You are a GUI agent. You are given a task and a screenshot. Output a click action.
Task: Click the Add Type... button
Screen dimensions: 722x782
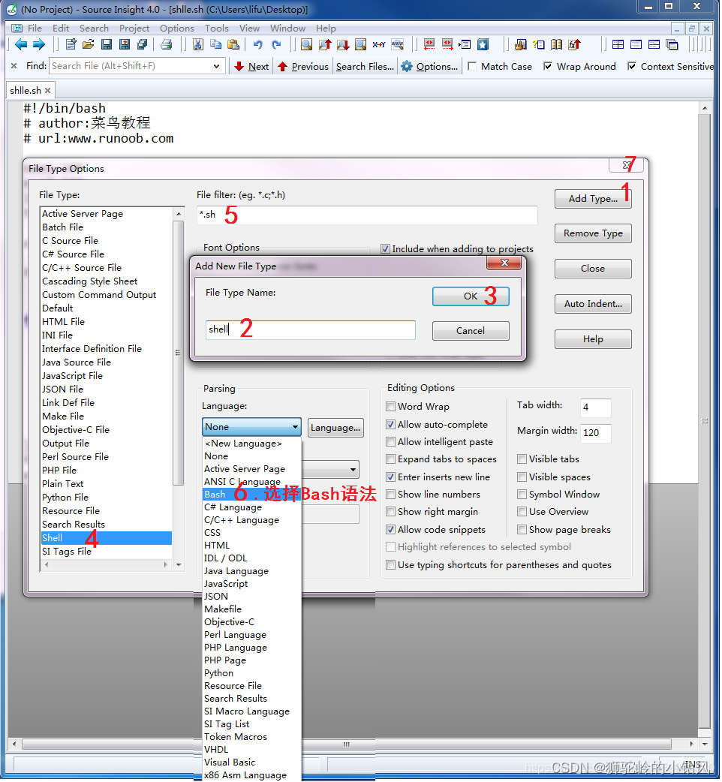point(593,198)
